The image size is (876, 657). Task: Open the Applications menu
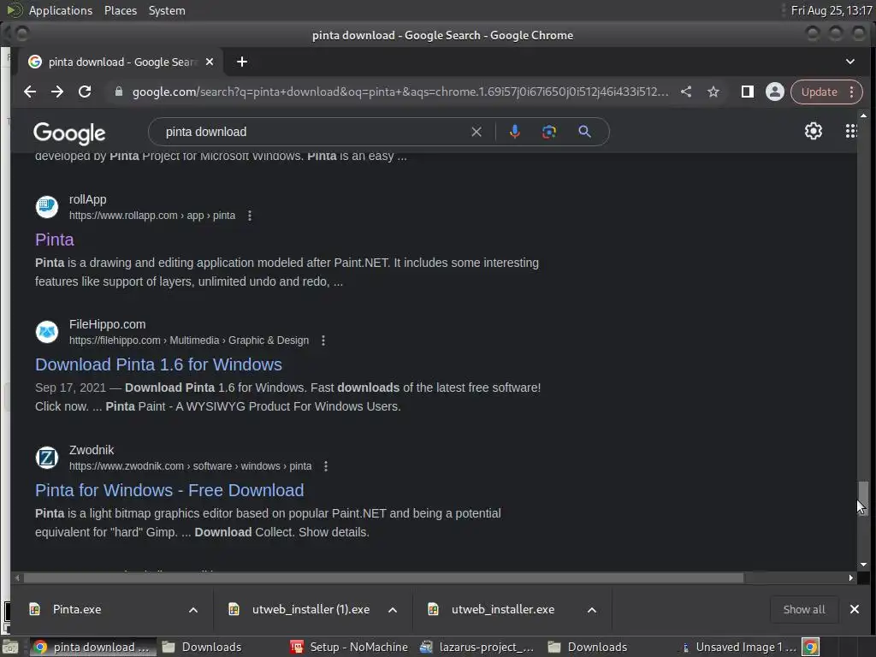click(61, 10)
